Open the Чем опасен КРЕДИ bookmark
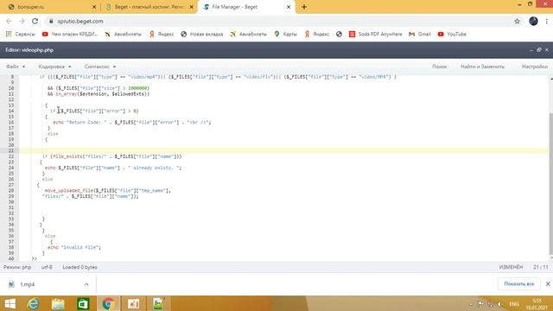The height and width of the screenshot is (311, 553). pyautogui.click(x=70, y=35)
